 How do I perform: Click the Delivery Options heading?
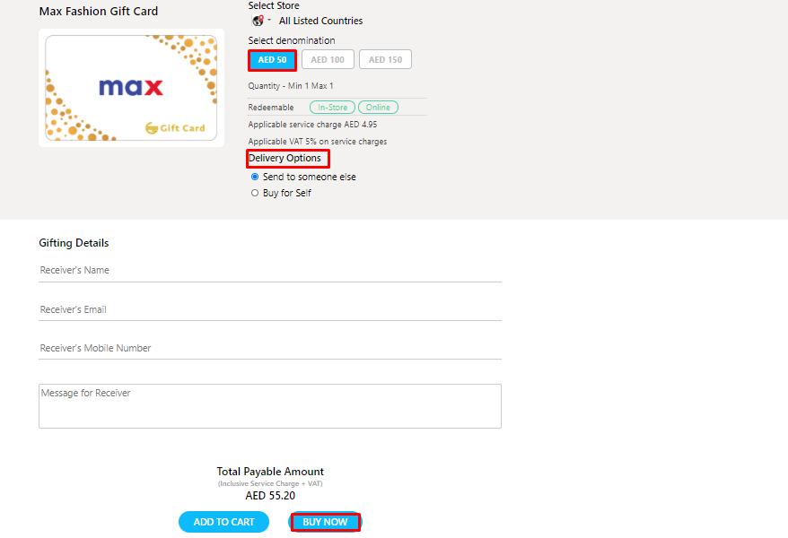point(287,158)
